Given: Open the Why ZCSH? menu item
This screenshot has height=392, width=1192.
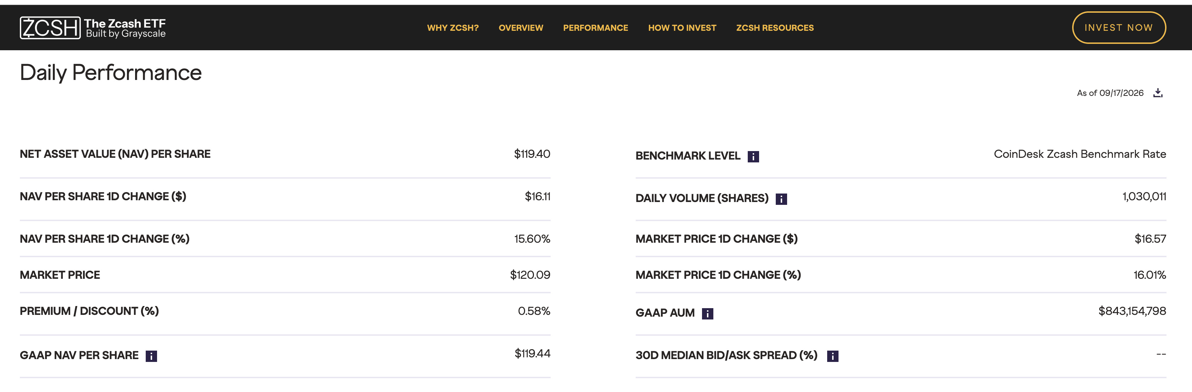Looking at the screenshot, I should click(x=452, y=28).
